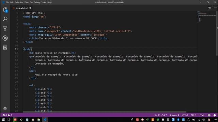218x122 pixels.
Task: Click the opening <div> tag on line 17
Action: (x=32, y=71)
